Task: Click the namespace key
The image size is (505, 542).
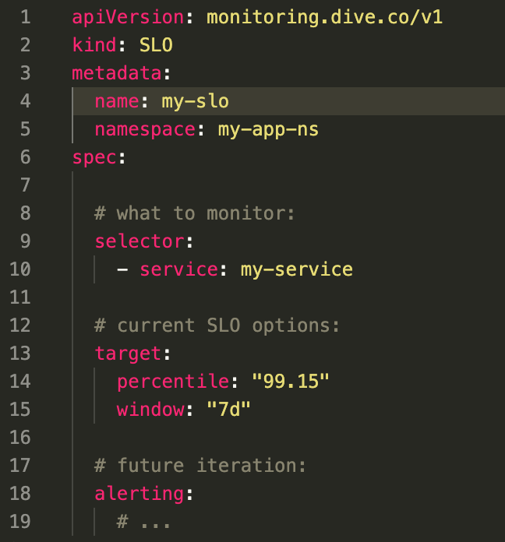Action: click(x=145, y=129)
